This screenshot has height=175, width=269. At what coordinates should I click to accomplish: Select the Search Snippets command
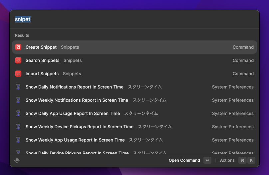click(x=42, y=60)
